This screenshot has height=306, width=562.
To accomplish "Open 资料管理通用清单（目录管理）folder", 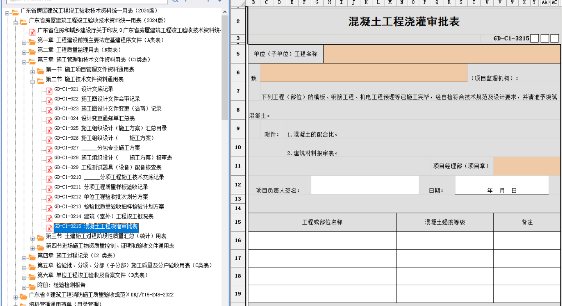I will pyautogui.click(x=65, y=304).
